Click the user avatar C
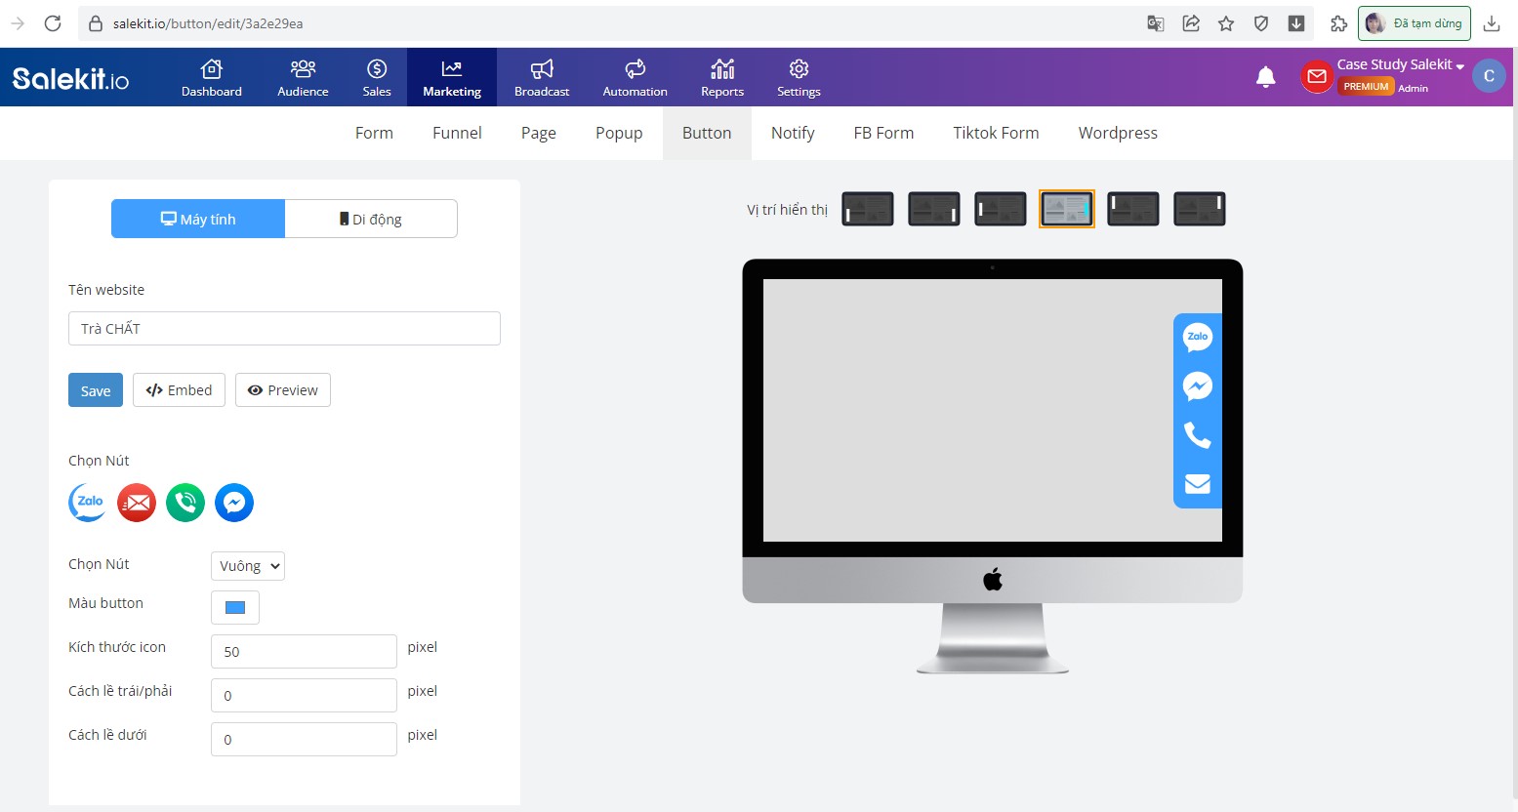Screen dimensions: 1518x812 [1489, 75]
